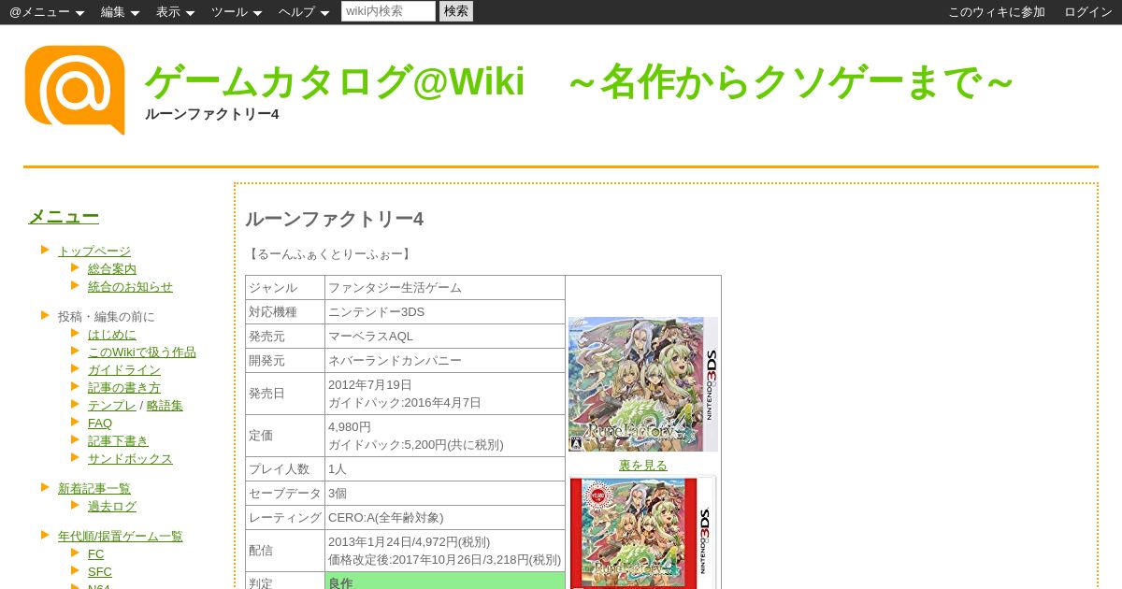This screenshot has width=1122, height=589.
Task: Open the ツール dropdown menu
Action: [236, 12]
